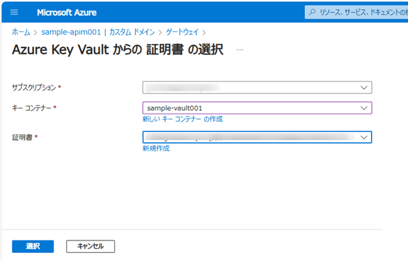Click the Microsoft Azure logo text

[67, 13]
